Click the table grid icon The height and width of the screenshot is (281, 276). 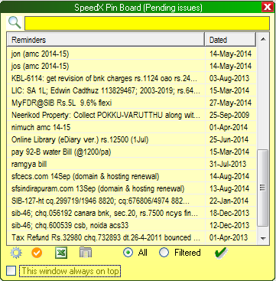[x=86, y=253]
